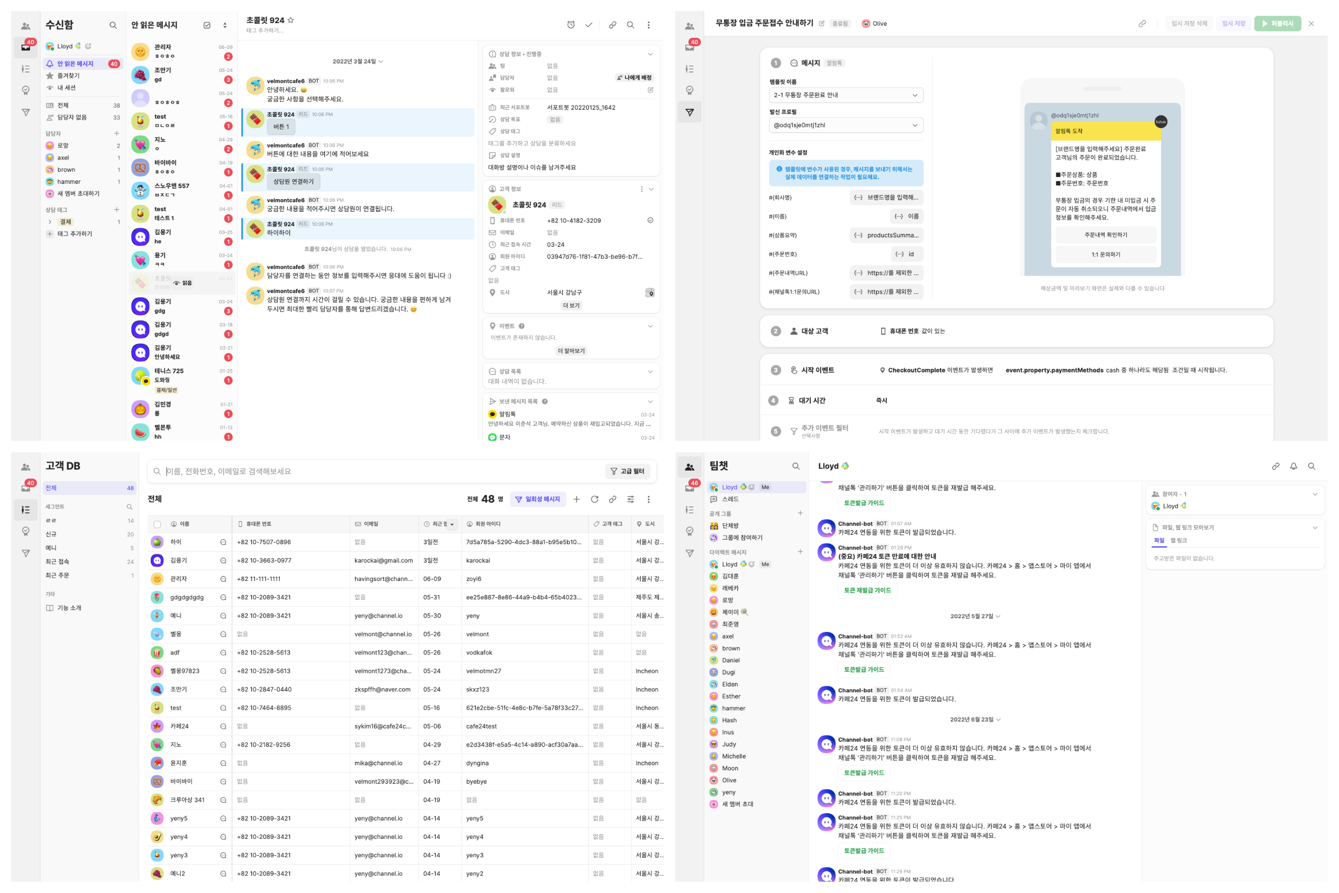Check the select-all checkbox in customer table header
1339x893 pixels.
(x=157, y=524)
